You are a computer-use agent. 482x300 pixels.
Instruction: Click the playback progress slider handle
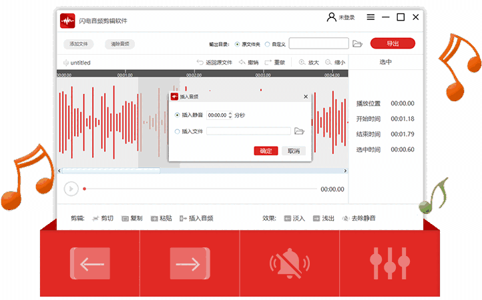click(x=84, y=189)
